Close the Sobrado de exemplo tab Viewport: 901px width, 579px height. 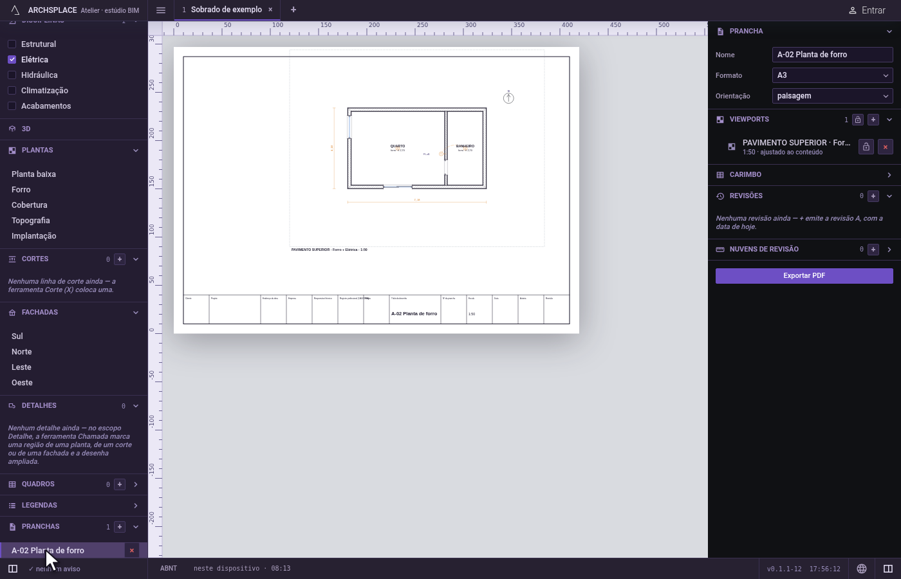pos(270,10)
